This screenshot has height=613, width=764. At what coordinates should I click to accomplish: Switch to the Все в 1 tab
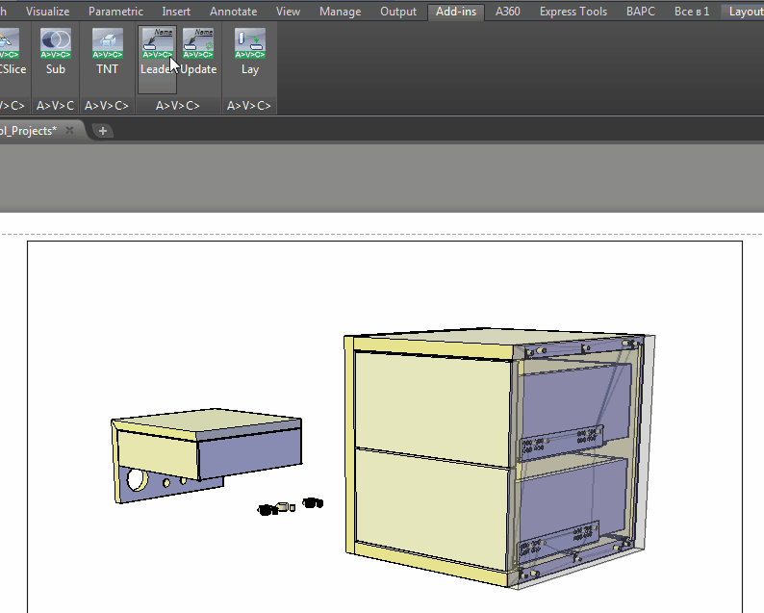[x=692, y=12]
